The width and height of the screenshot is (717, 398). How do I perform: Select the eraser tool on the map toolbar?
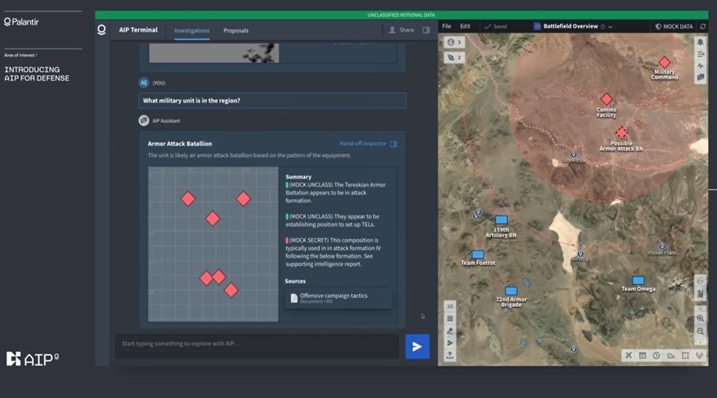tap(450, 331)
